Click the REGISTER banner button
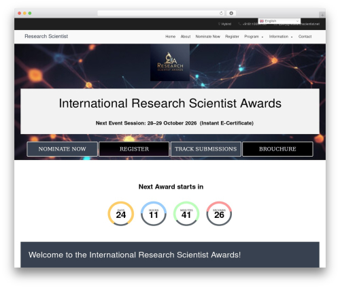Image resolution: width=340 pixels, height=288 pixels. 134,149
